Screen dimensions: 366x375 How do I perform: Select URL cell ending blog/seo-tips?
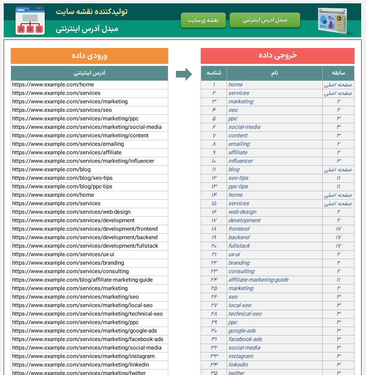coord(89,178)
